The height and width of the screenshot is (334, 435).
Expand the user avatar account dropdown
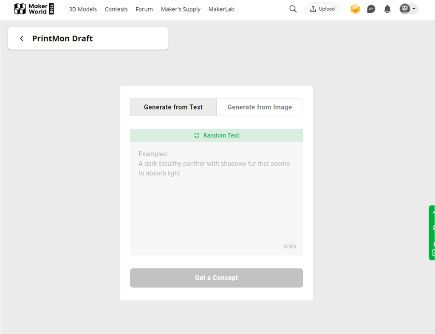click(409, 9)
